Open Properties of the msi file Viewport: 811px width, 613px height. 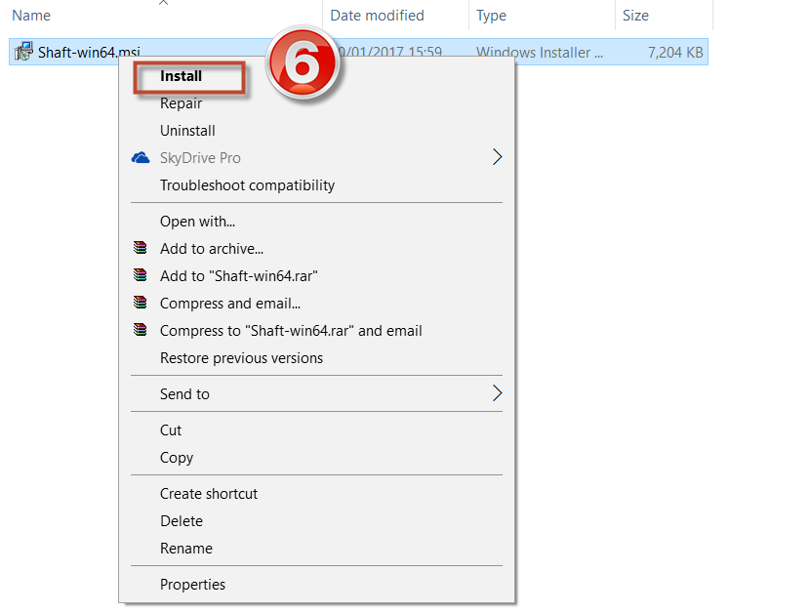pos(192,585)
